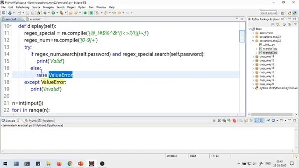Screen dimensions: 299x168
Task: Open the New wizard icon
Action: pyautogui.click(x=20, y=13)
